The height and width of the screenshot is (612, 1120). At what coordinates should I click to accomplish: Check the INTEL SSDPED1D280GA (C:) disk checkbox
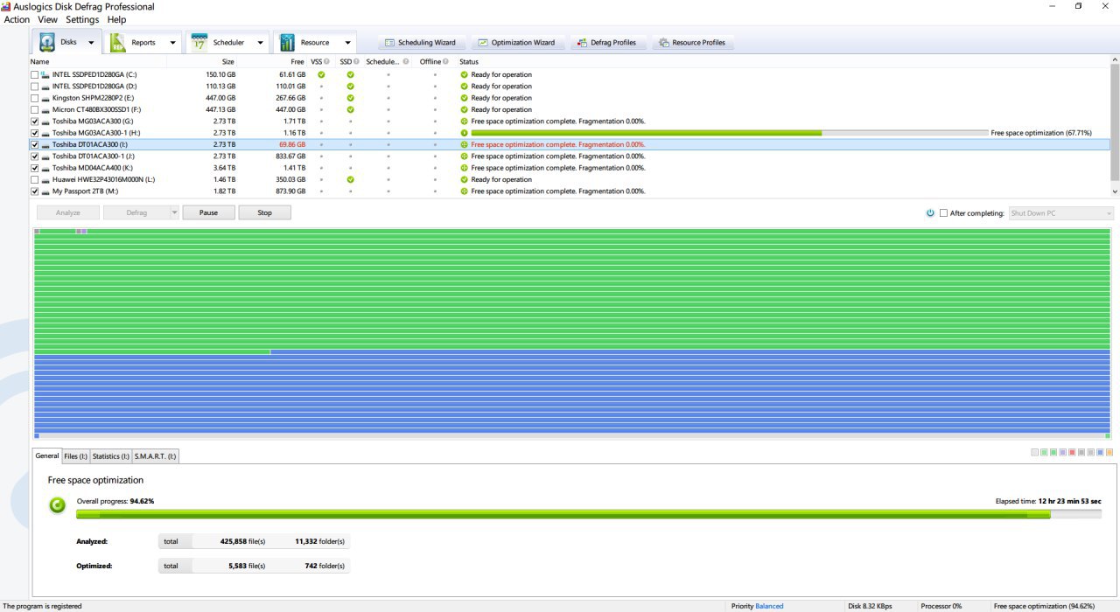click(x=34, y=74)
